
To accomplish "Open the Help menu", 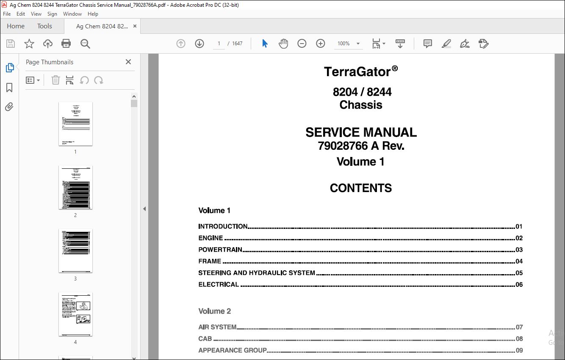I will point(93,14).
